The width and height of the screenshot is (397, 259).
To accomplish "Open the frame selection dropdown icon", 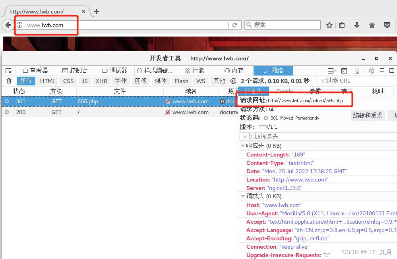I will 332,71.
